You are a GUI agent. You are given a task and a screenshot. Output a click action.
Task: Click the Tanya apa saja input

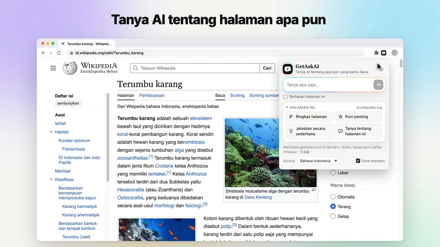(x=328, y=85)
